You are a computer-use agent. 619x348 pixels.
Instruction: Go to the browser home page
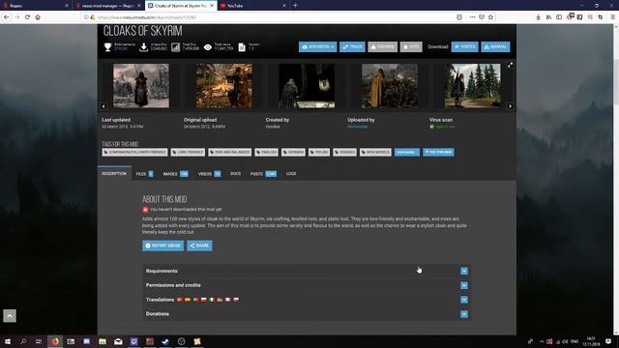point(38,17)
